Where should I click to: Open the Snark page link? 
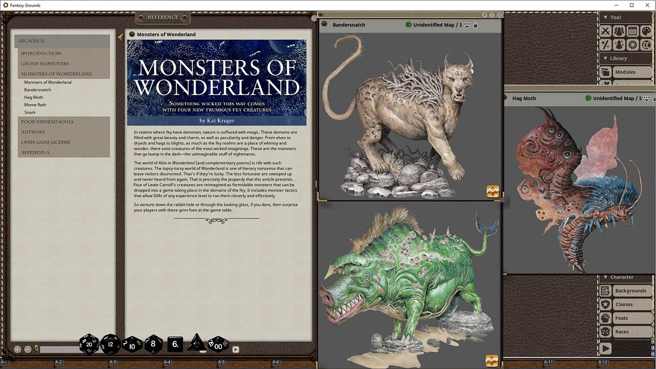[x=30, y=112]
